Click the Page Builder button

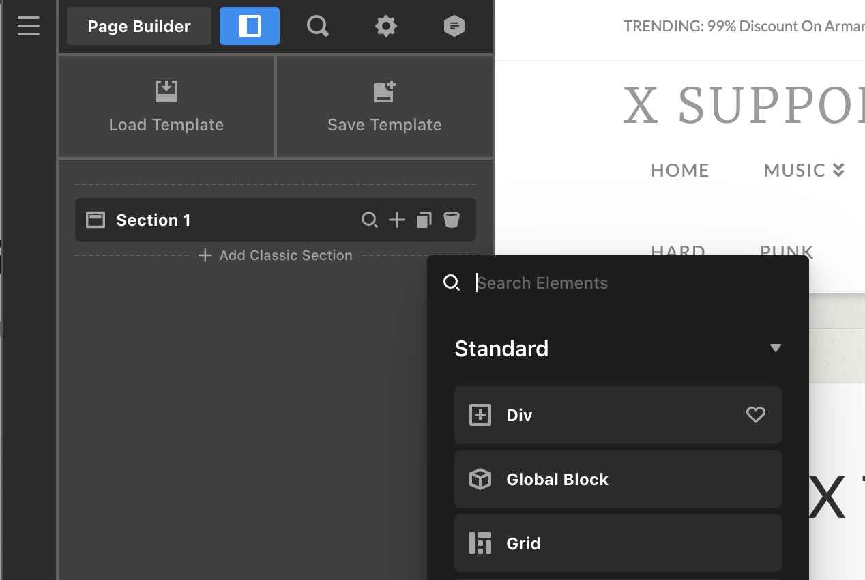tap(139, 26)
